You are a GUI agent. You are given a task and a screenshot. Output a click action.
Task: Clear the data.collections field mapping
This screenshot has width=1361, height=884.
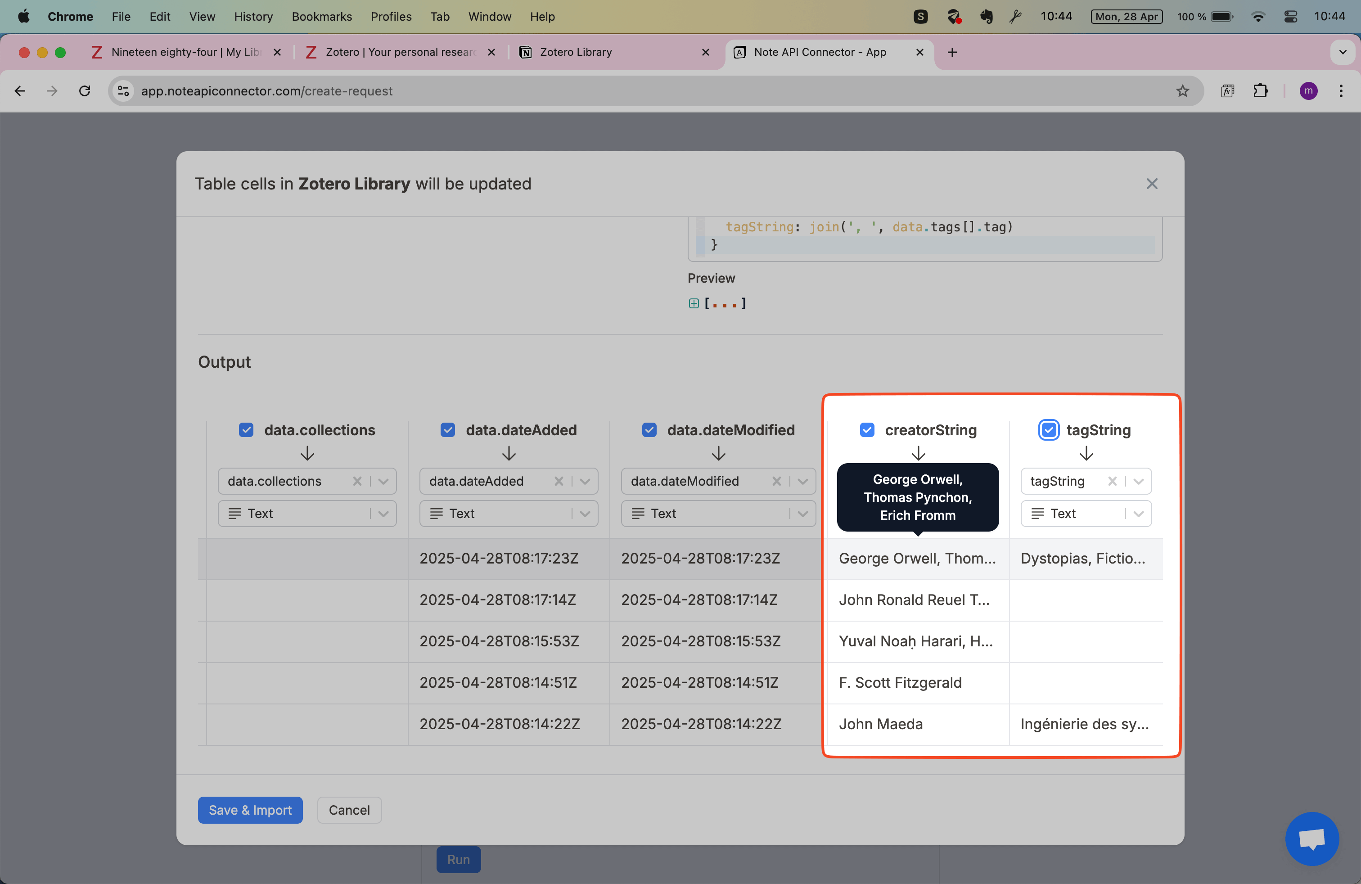(357, 481)
